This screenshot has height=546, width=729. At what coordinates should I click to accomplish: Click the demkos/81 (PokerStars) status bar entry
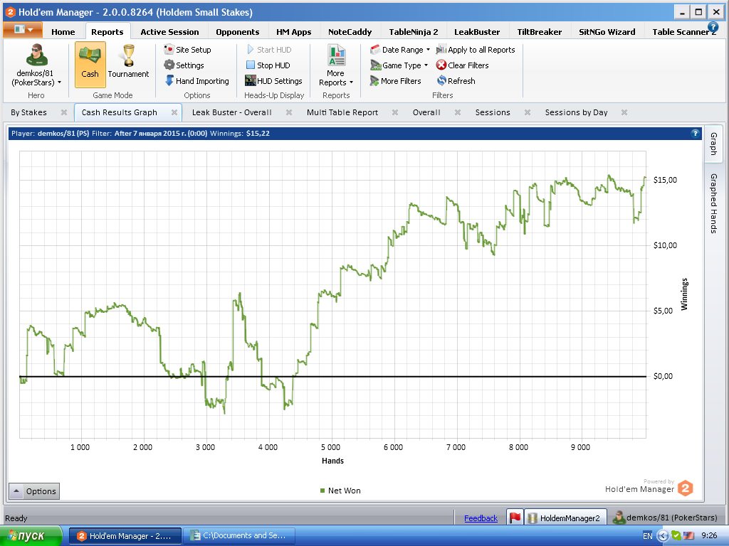(665, 518)
